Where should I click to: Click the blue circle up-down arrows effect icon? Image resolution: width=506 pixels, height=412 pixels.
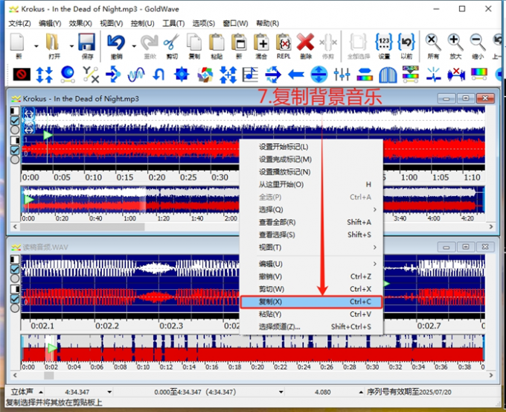[x=318, y=75]
